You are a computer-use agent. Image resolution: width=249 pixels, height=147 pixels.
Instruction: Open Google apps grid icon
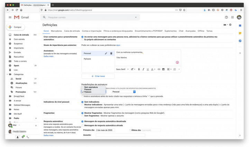coord(232,17)
